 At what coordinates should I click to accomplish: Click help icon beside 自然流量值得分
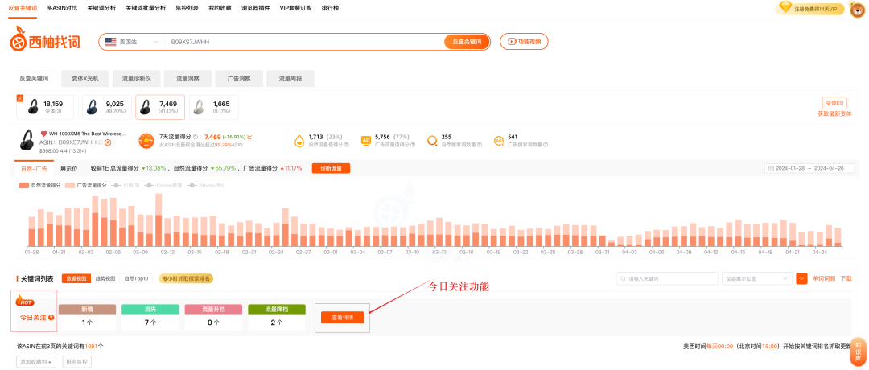(x=346, y=145)
